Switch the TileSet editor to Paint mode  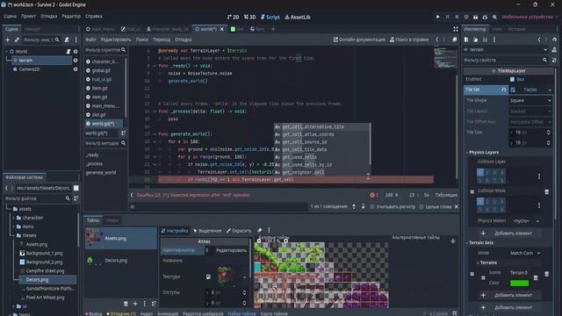pos(239,231)
